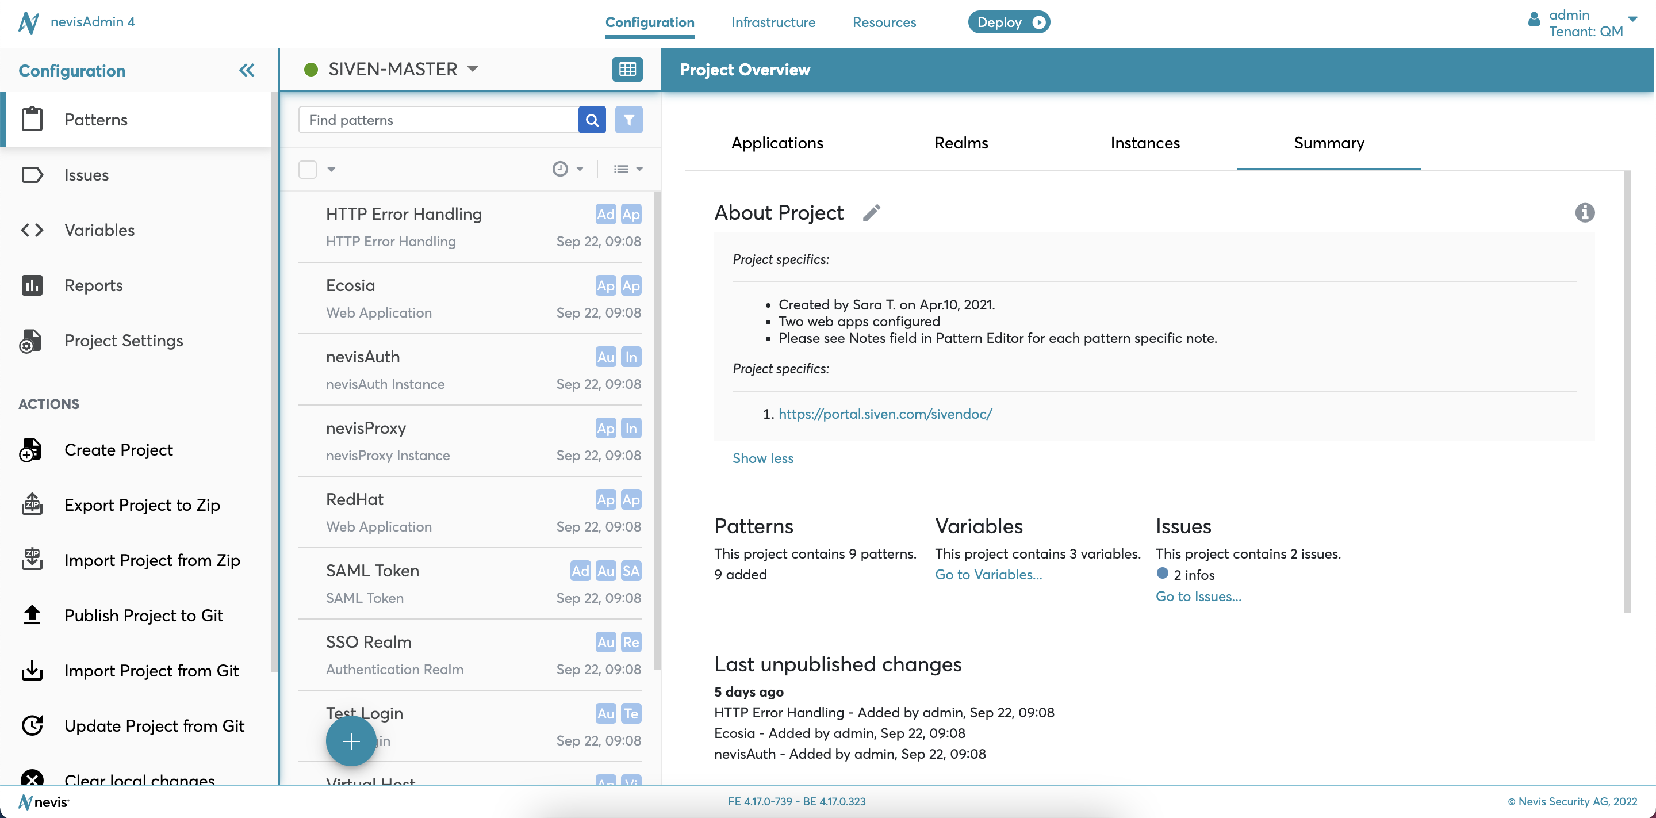Click the Deploy button
Image resolution: width=1656 pixels, height=818 pixels.
[x=1008, y=22]
